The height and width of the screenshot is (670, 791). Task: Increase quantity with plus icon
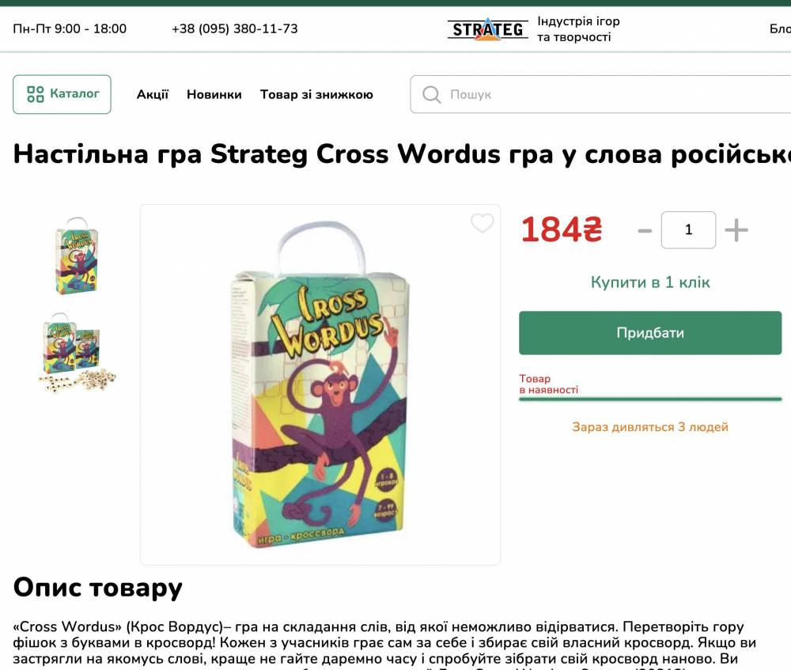click(736, 230)
